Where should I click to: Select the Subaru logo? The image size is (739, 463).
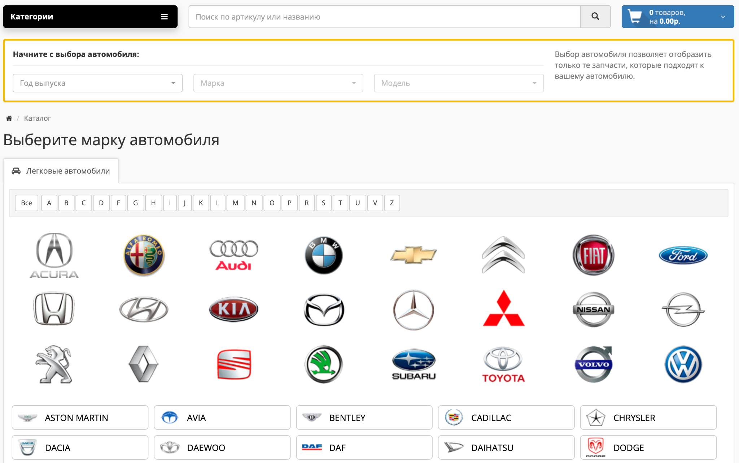pos(414,364)
